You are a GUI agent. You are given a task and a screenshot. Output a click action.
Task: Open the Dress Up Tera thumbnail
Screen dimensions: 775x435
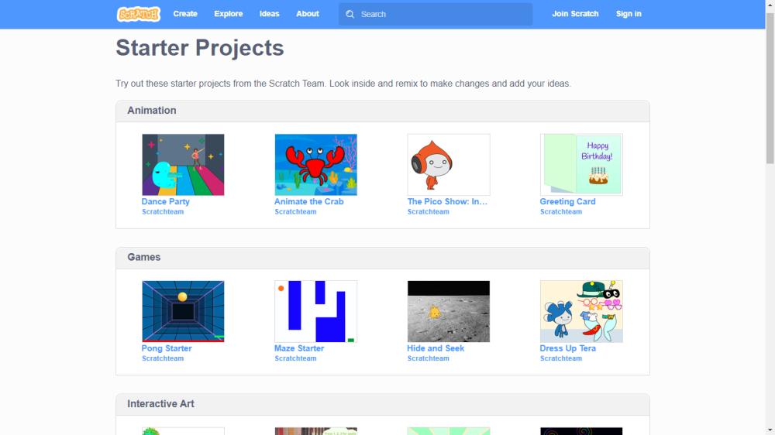(x=581, y=311)
